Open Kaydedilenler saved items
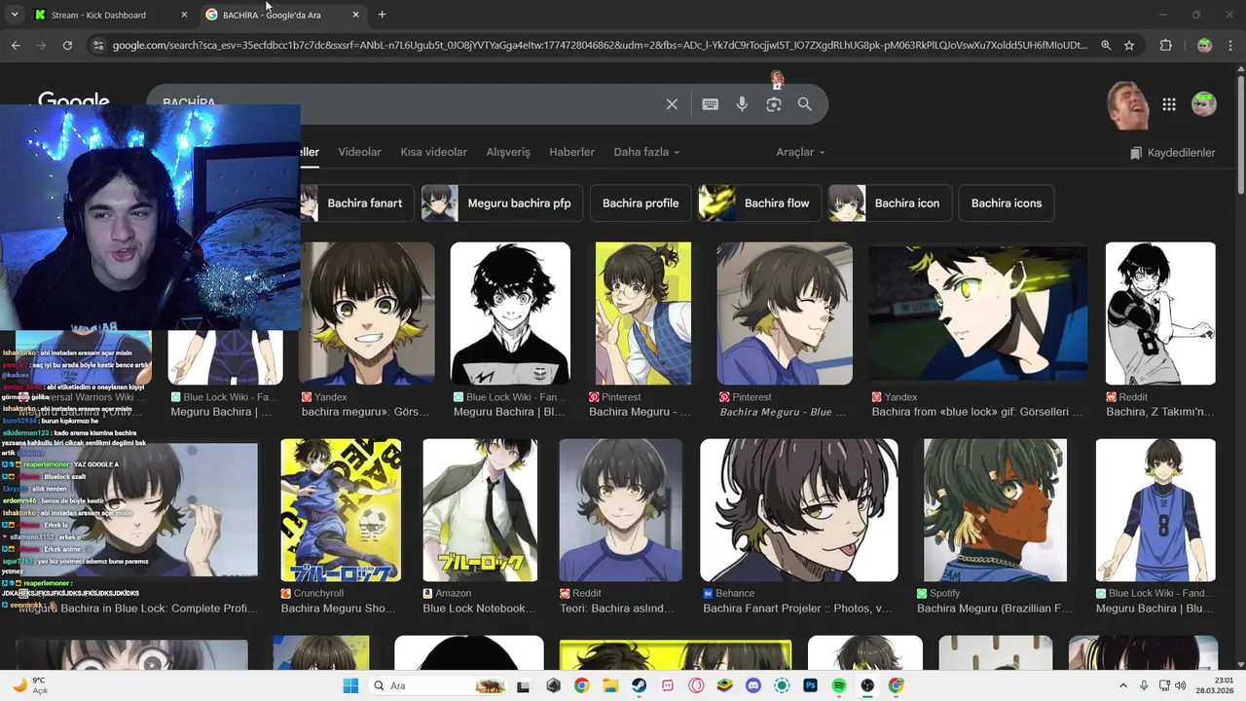Screen dimensions: 1246x701 click(x=1173, y=153)
